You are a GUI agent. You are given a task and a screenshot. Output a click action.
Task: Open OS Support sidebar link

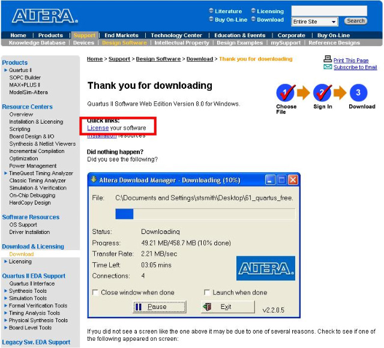click(x=23, y=225)
